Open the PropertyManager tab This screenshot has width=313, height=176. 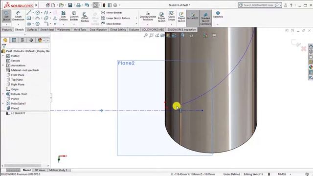click(14, 40)
